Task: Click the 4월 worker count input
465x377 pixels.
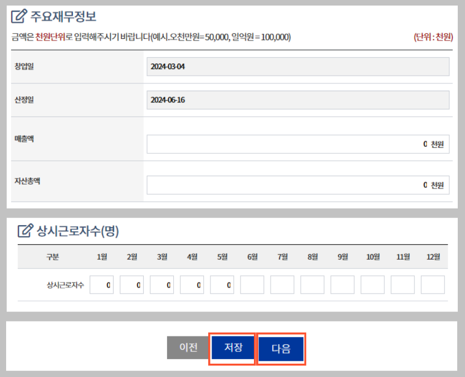Action: pyautogui.click(x=192, y=285)
